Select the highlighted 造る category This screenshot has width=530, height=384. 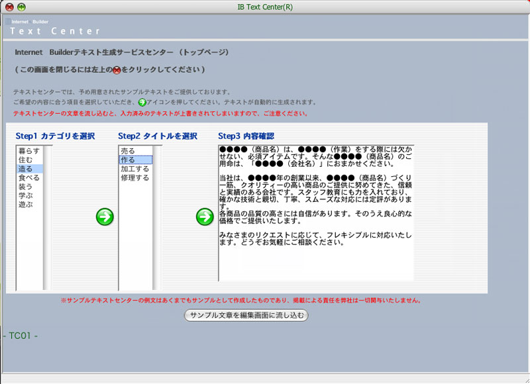pos(25,169)
